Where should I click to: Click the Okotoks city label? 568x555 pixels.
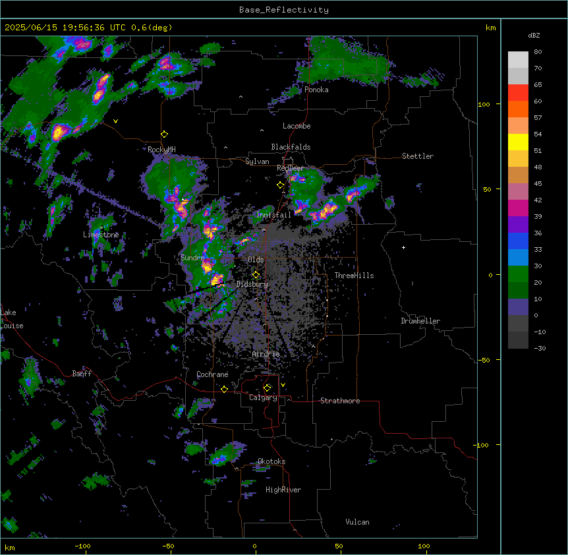click(x=271, y=461)
